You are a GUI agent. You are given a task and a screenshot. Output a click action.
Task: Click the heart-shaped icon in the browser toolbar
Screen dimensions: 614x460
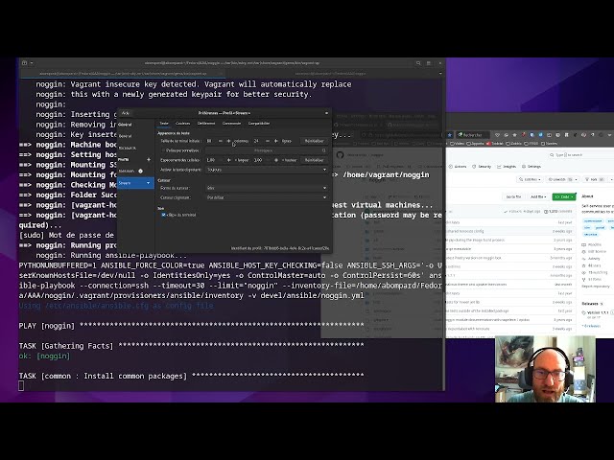pyautogui.click(x=497, y=135)
